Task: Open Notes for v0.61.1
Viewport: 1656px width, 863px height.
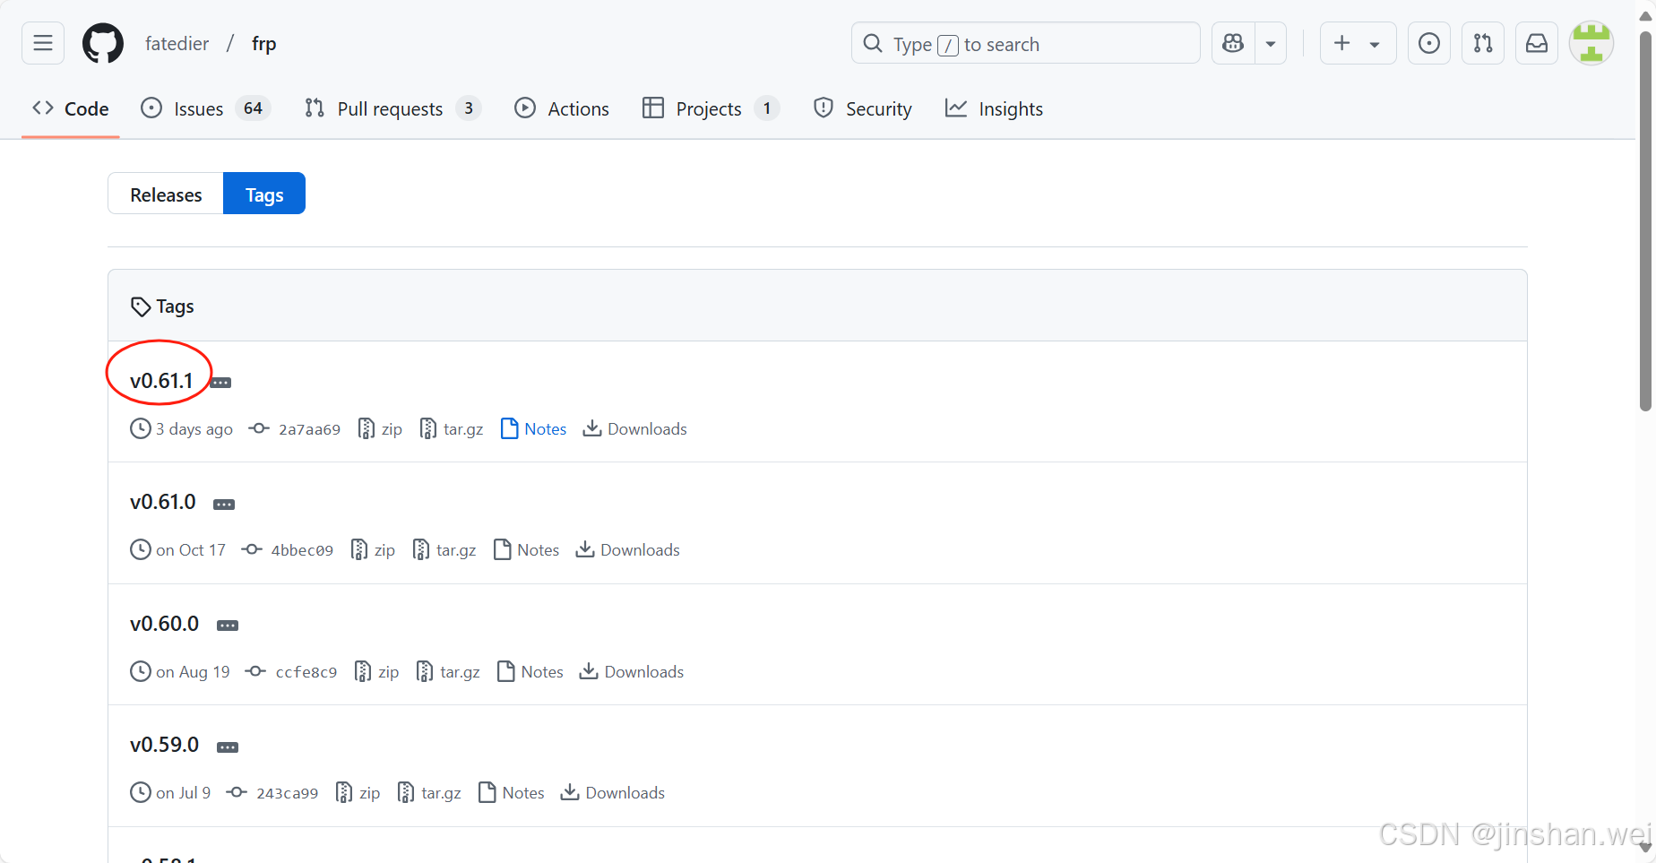Action: pos(534,429)
